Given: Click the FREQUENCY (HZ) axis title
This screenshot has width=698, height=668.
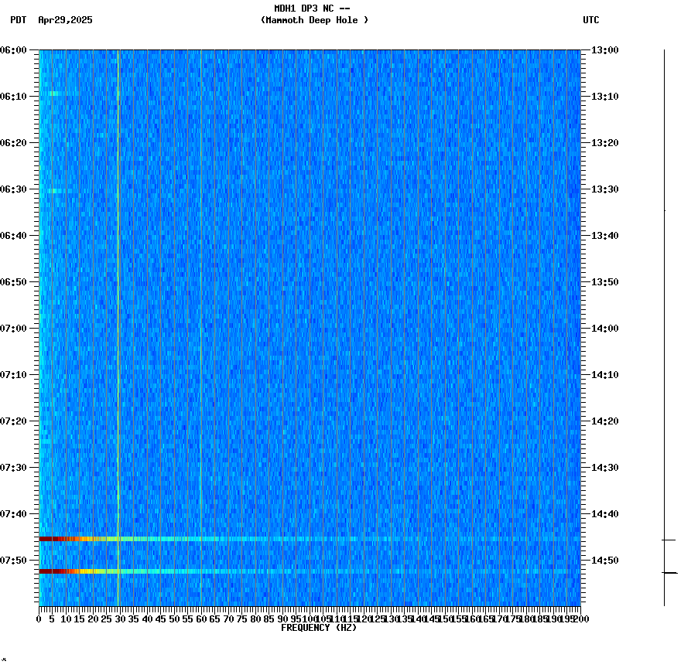Looking at the screenshot, I should click(x=319, y=628).
